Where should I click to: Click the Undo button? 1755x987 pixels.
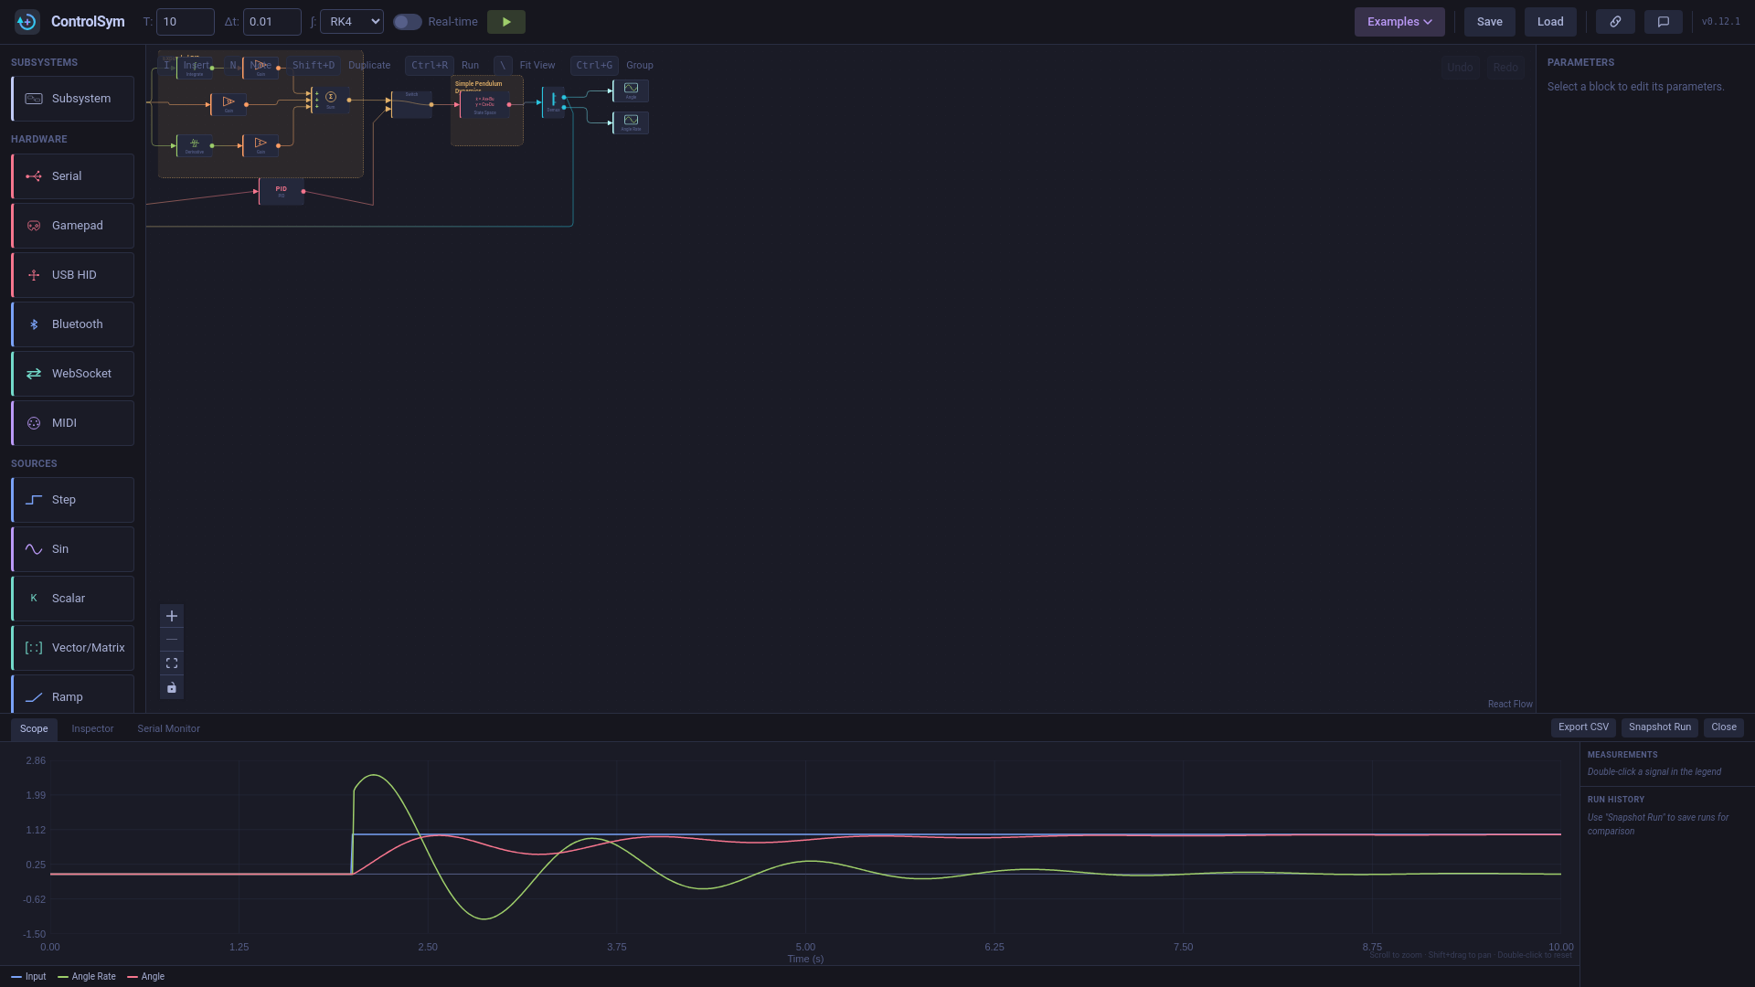1460,68
